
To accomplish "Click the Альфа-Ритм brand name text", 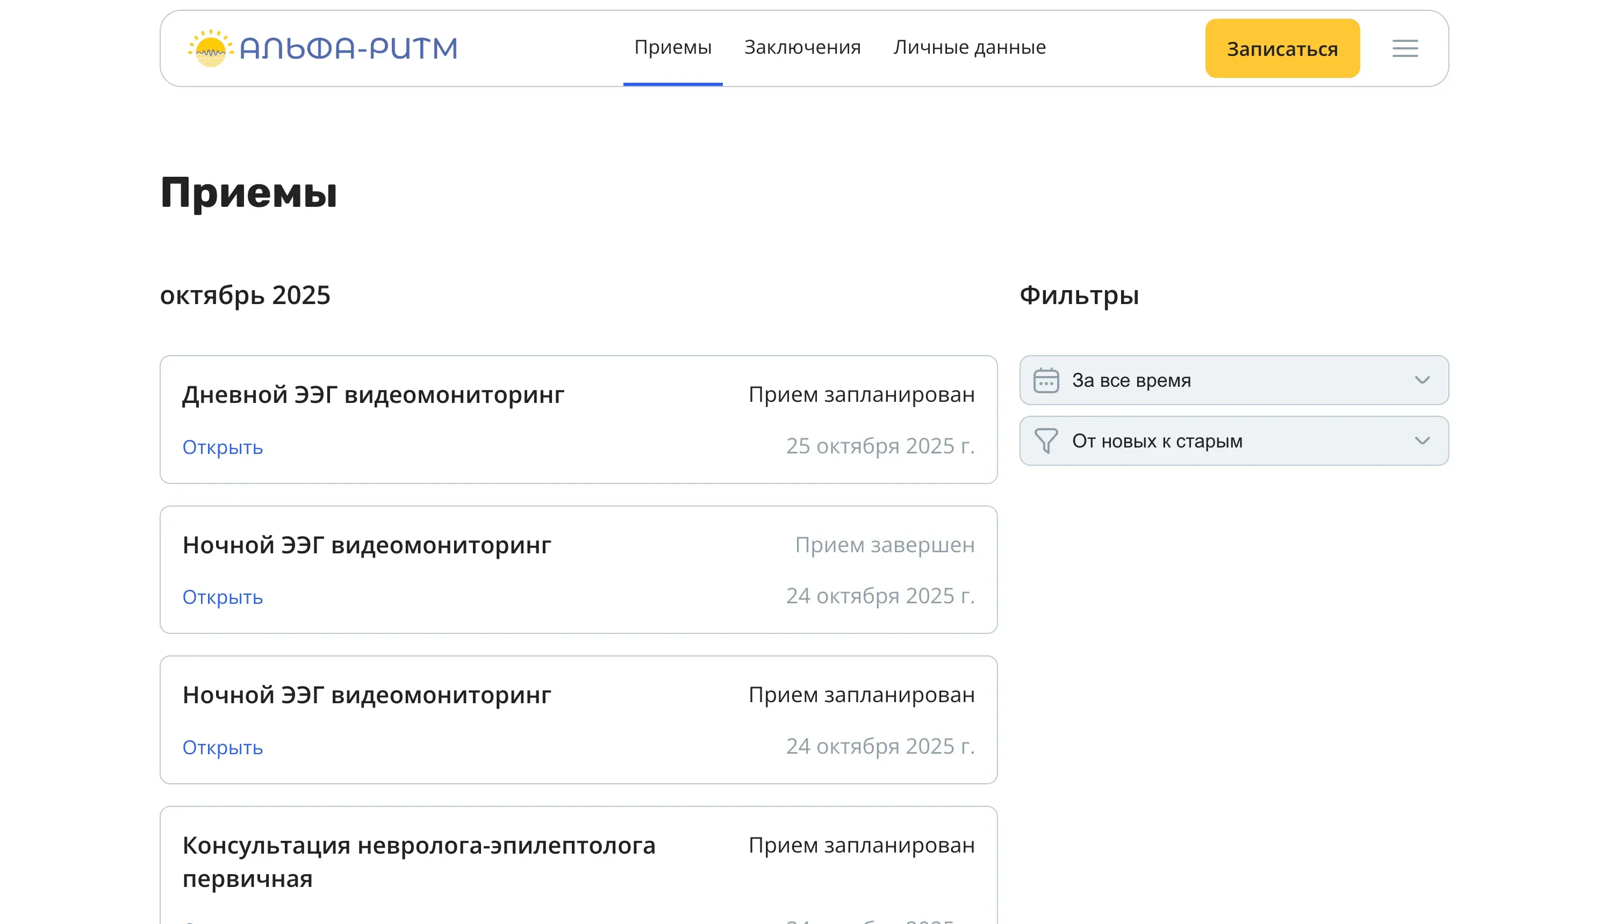I will [348, 48].
